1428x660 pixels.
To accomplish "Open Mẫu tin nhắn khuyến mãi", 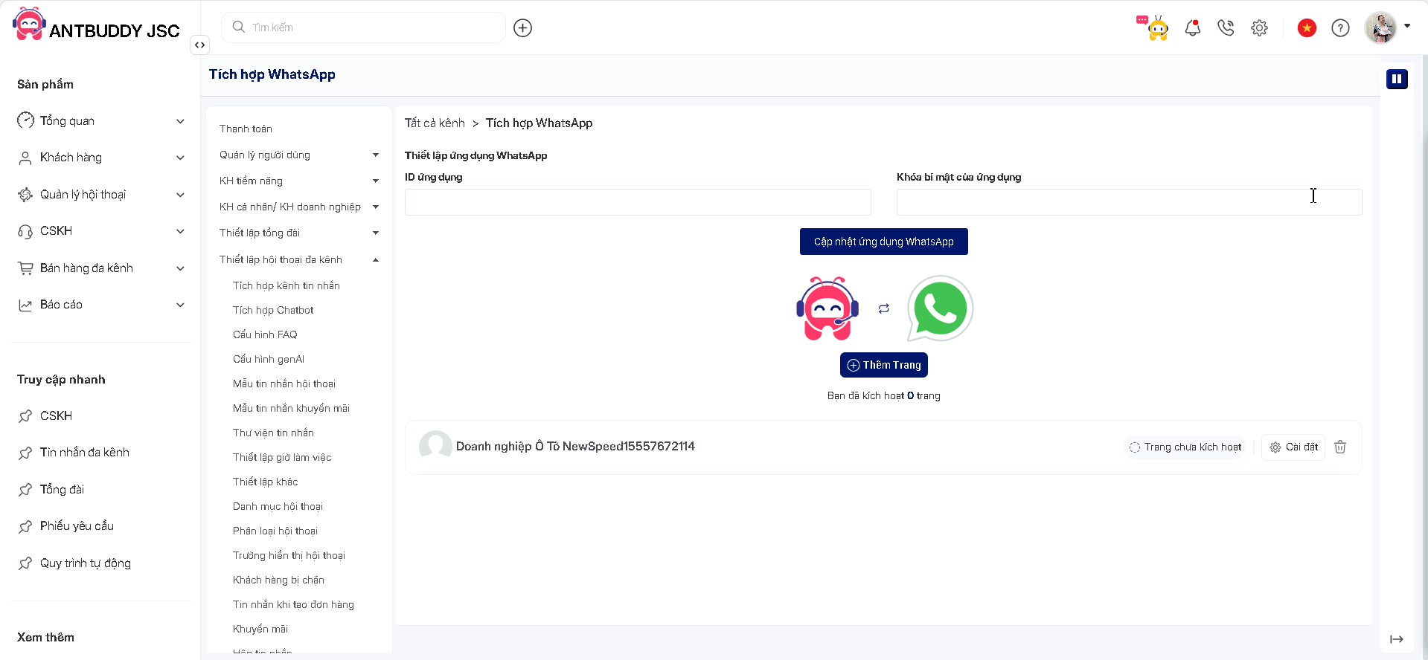I will (291, 408).
